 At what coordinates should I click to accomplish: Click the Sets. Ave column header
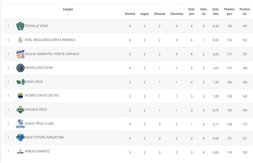[x=216, y=11]
